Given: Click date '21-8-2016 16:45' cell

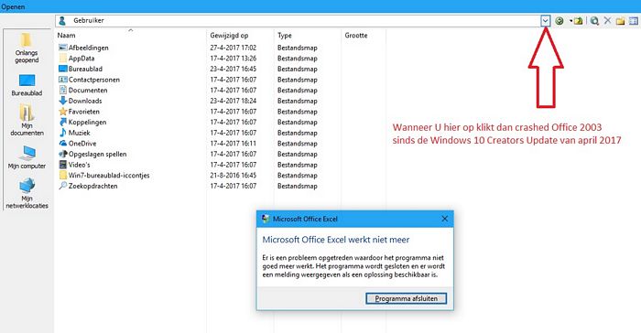Looking at the screenshot, I should tap(233, 175).
